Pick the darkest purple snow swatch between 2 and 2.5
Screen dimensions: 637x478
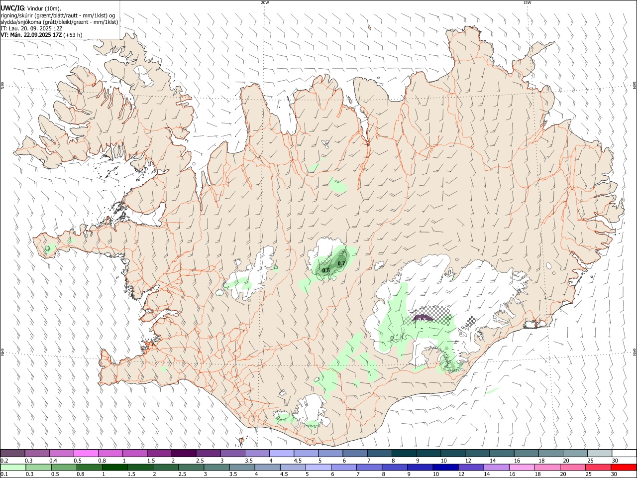coord(184,453)
